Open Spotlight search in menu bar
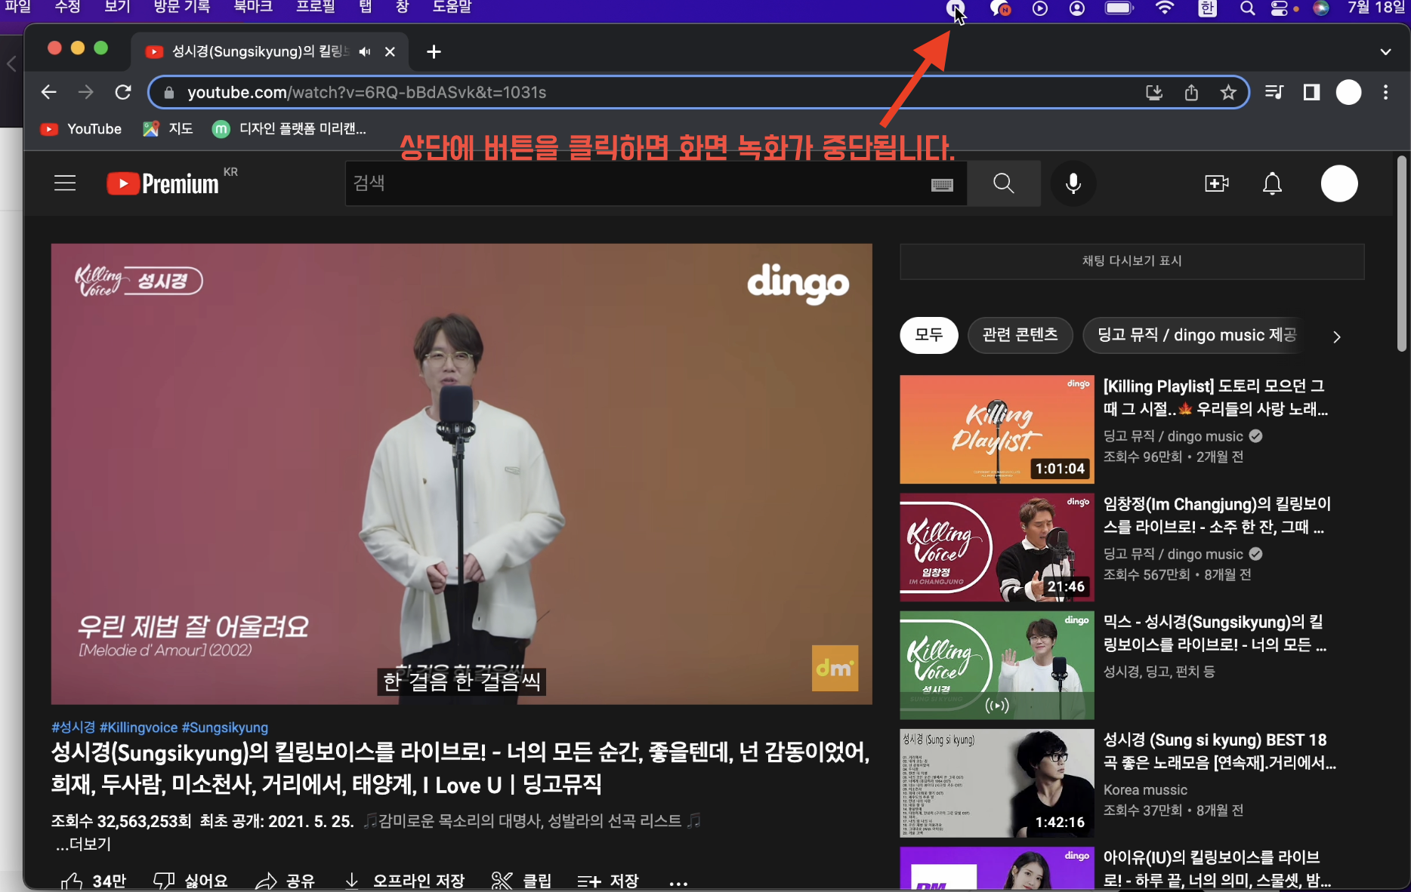Viewport: 1411px width, 892px height. tap(1247, 8)
